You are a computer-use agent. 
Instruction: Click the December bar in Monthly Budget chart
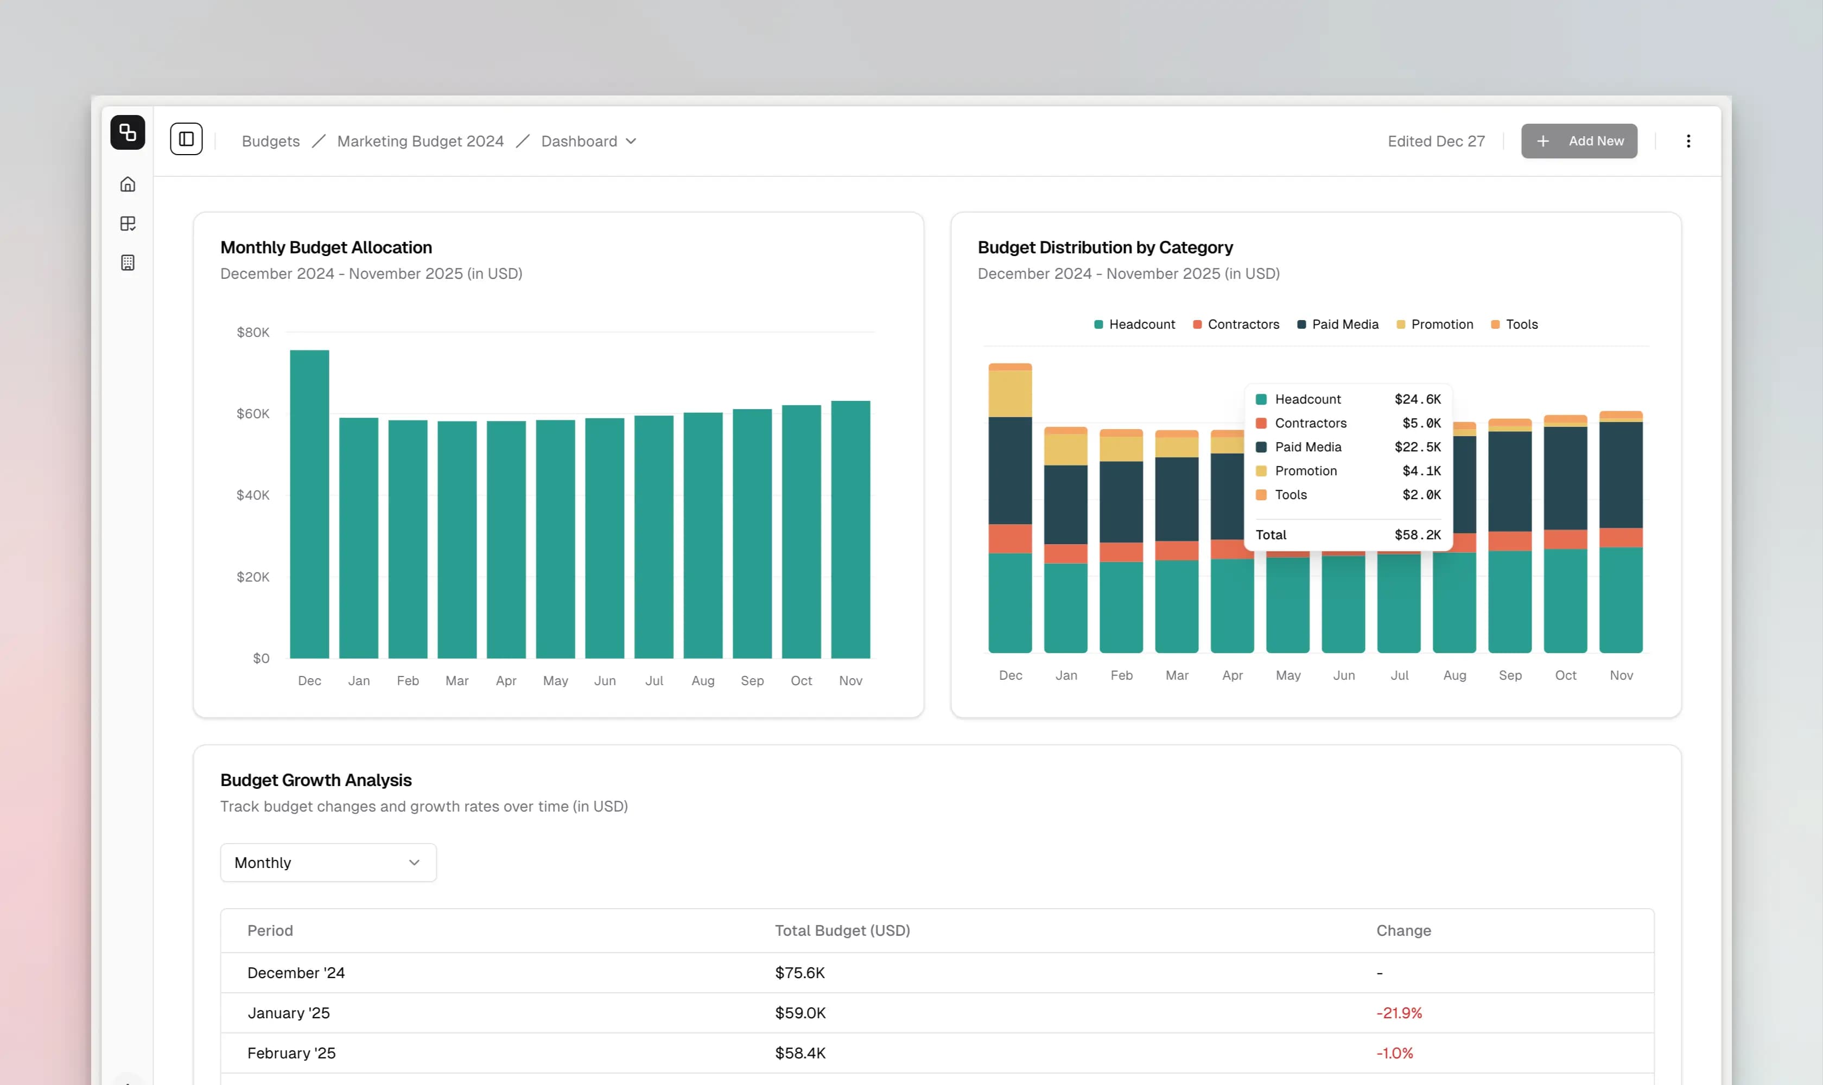[309, 504]
